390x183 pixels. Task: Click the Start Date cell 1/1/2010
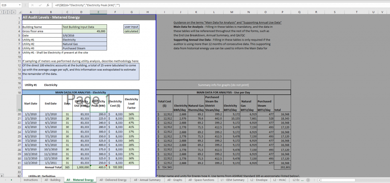[x=30, y=114]
